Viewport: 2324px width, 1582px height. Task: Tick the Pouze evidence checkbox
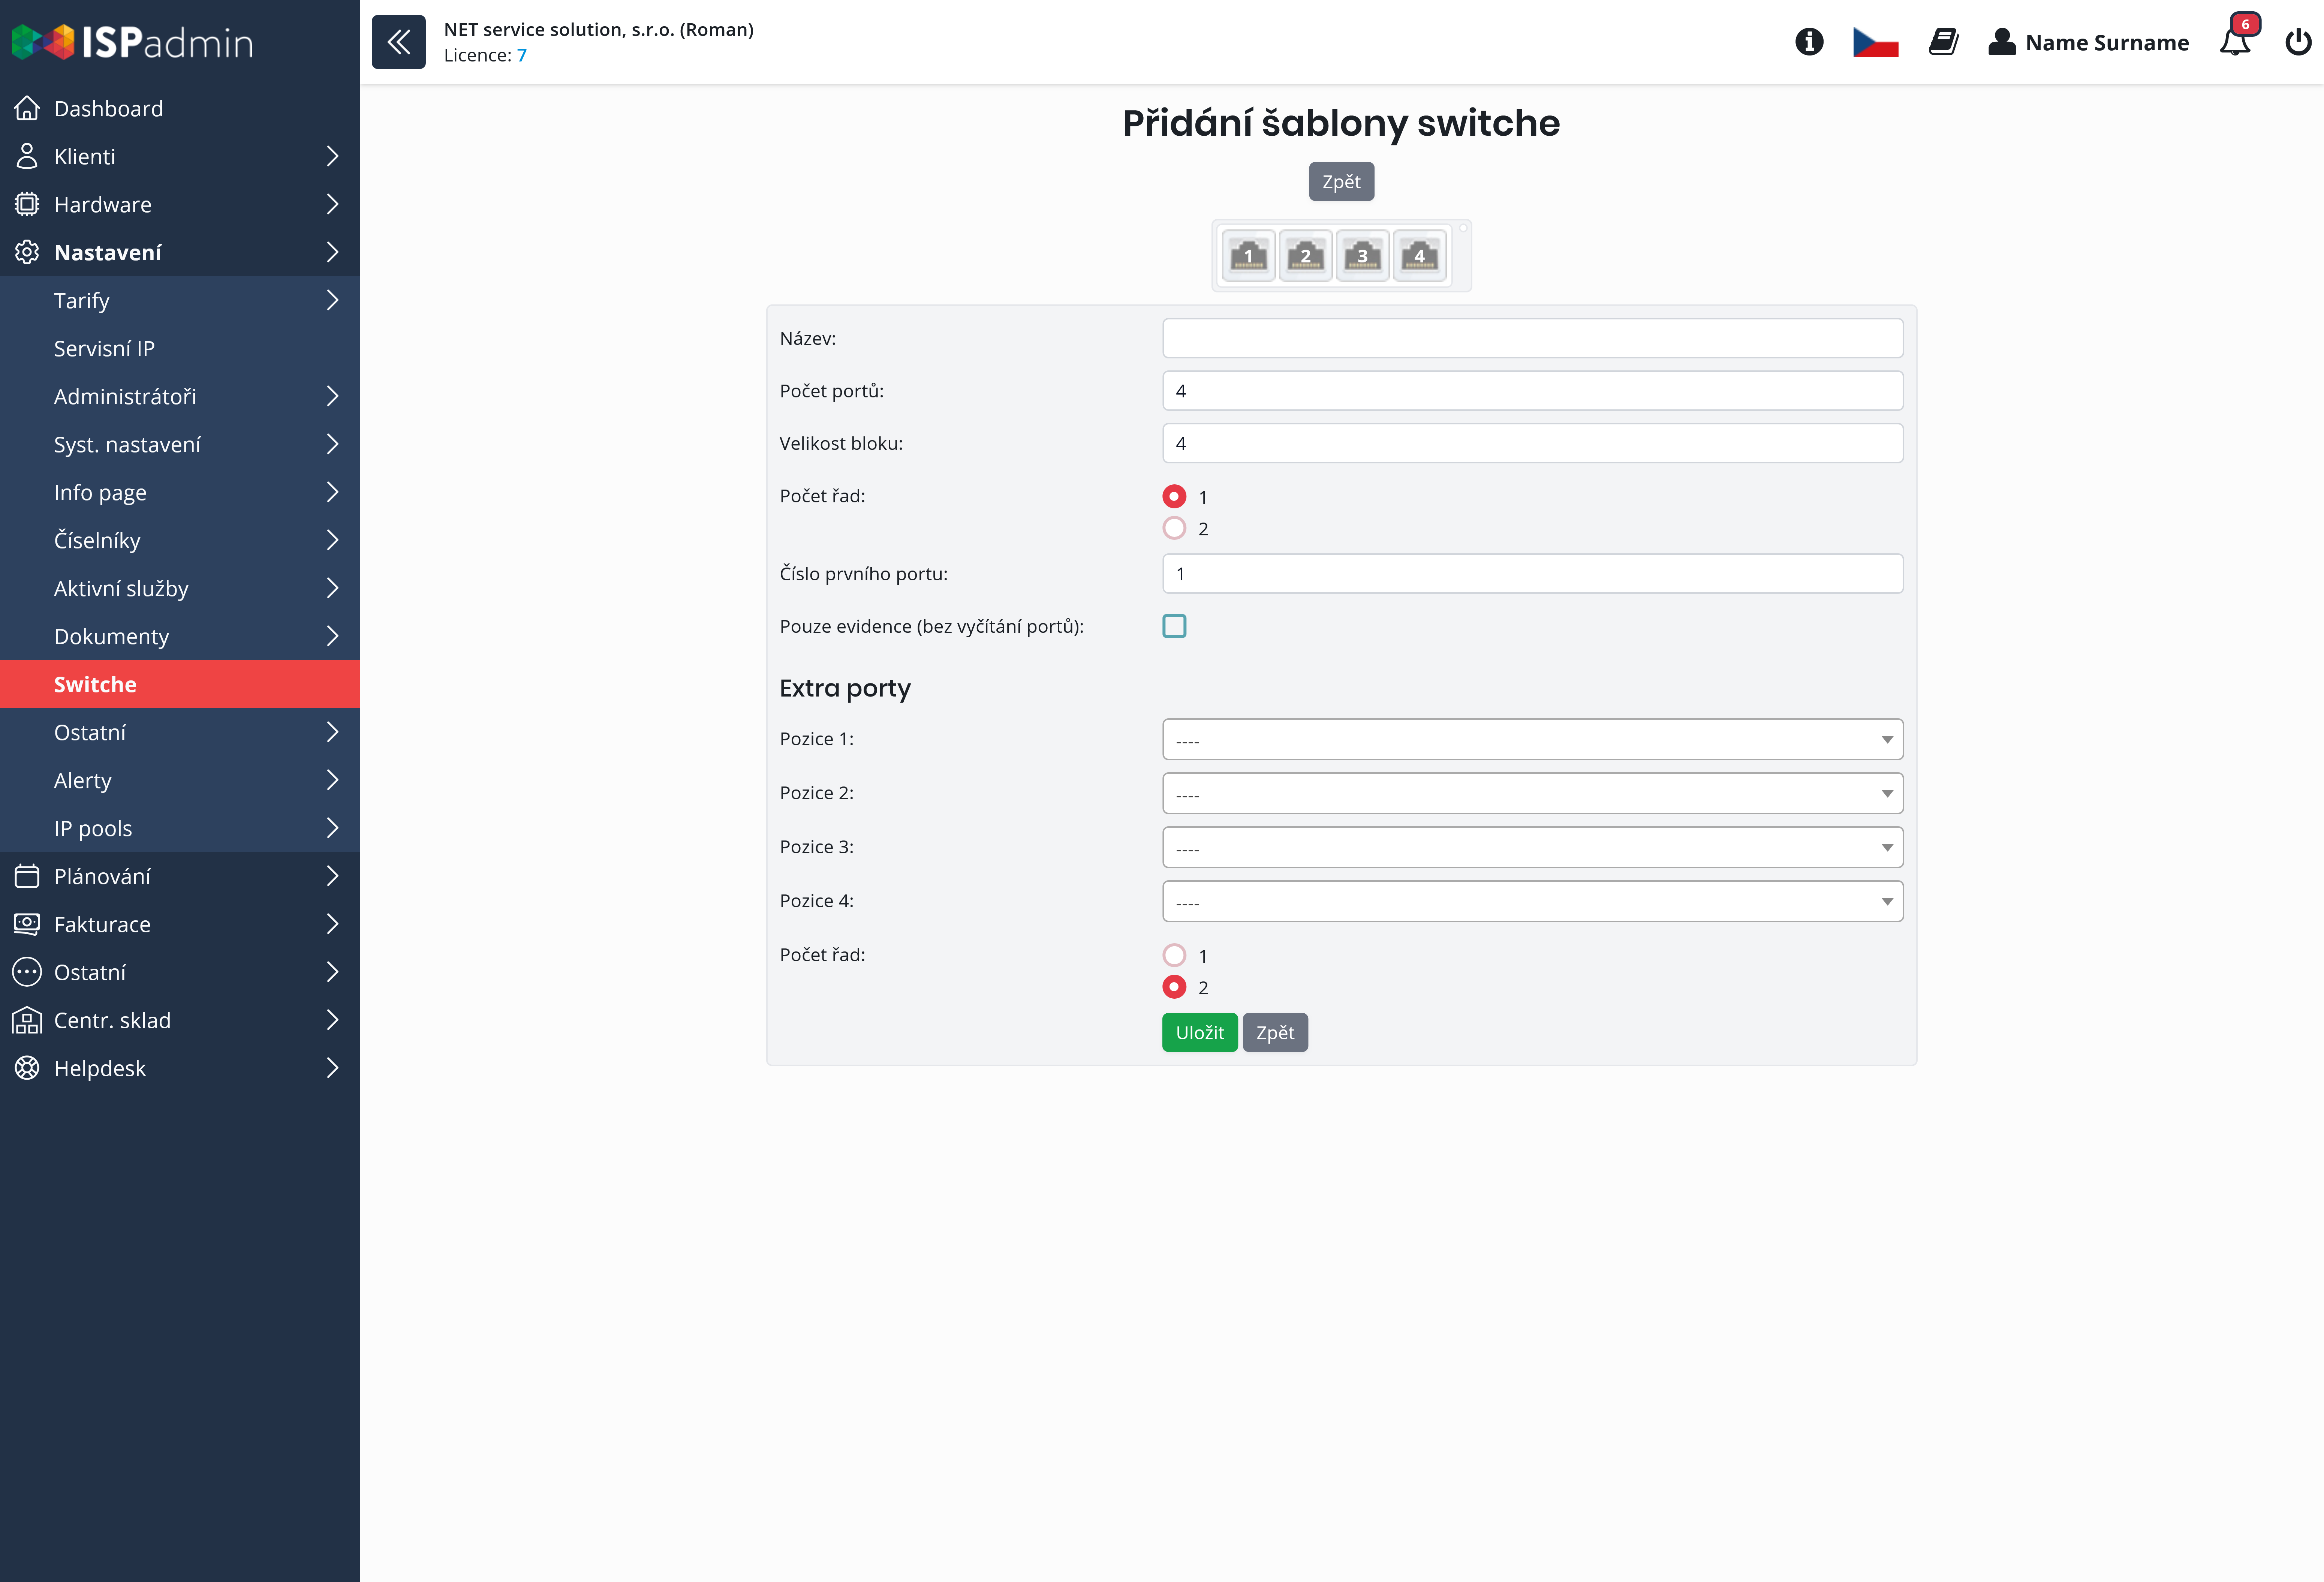pyautogui.click(x=1174, y=626)
